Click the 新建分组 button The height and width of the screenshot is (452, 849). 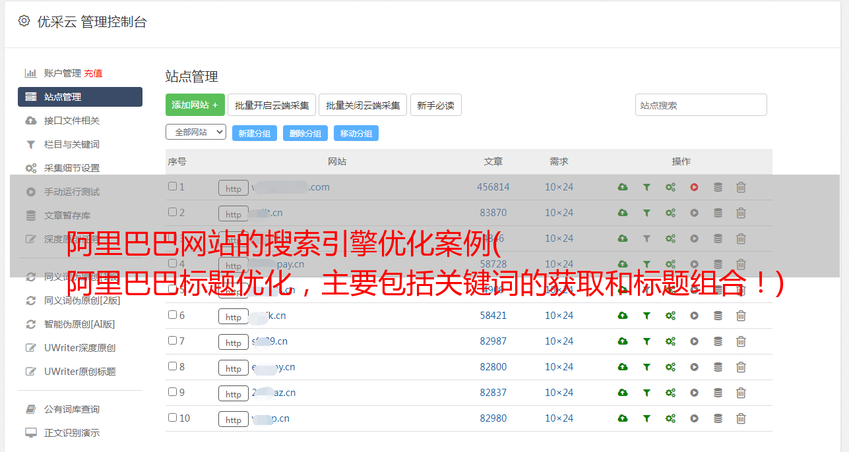point(255,133)
